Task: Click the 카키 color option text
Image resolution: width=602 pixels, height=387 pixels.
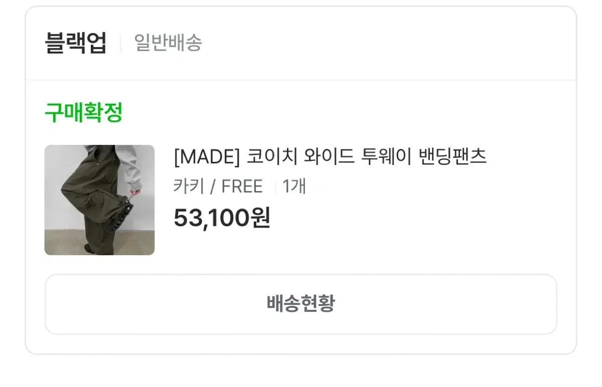Action: click(189, 186)
